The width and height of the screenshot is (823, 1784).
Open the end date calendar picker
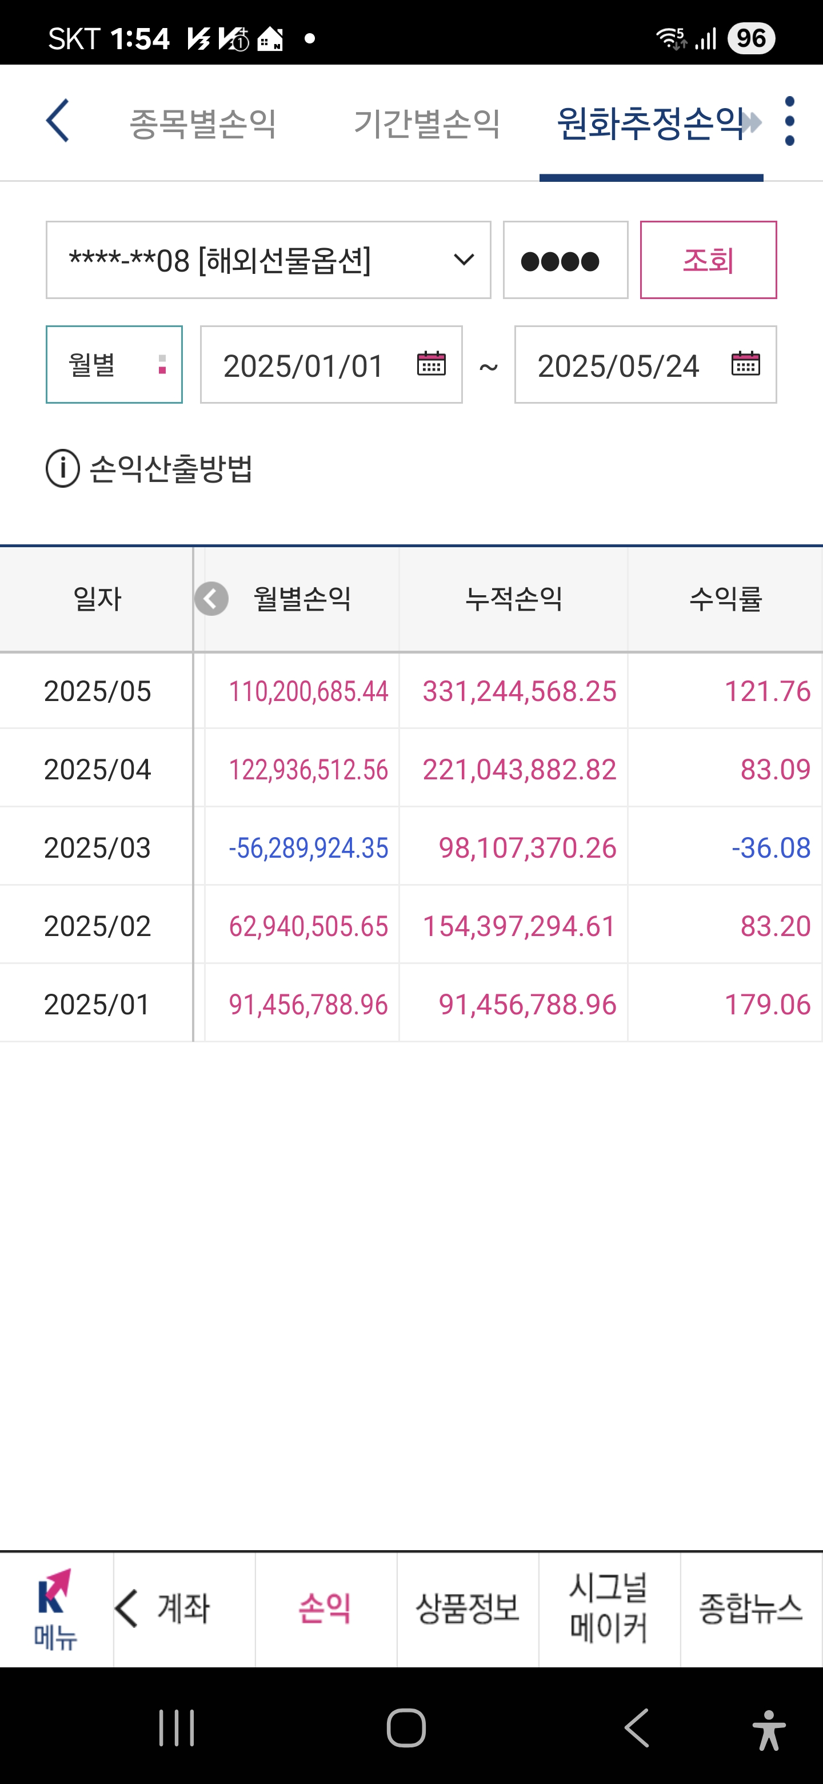tap(745, 364)
